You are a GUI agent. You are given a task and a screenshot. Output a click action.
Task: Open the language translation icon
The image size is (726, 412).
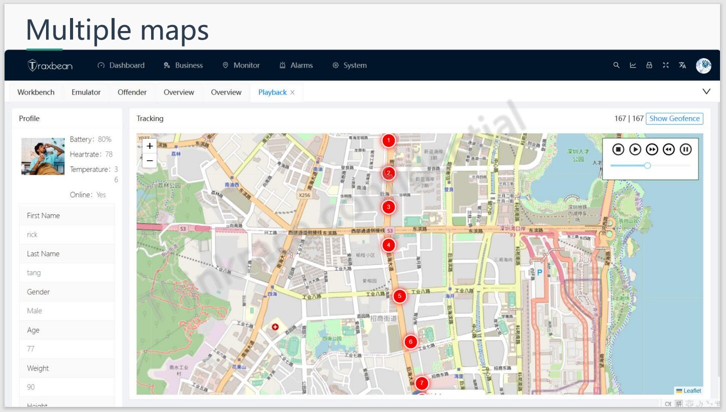tap(682, 65)
